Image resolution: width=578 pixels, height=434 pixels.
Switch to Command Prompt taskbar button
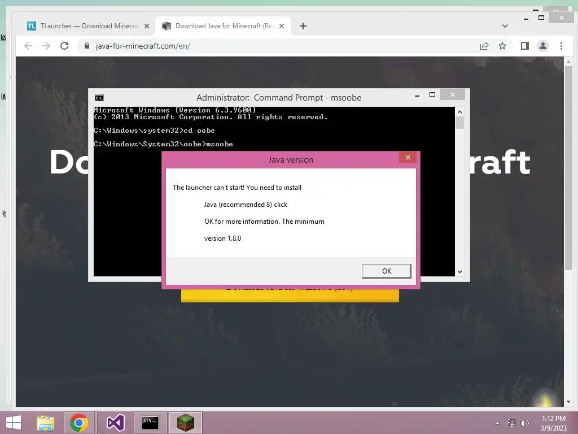tap(150, 423)
